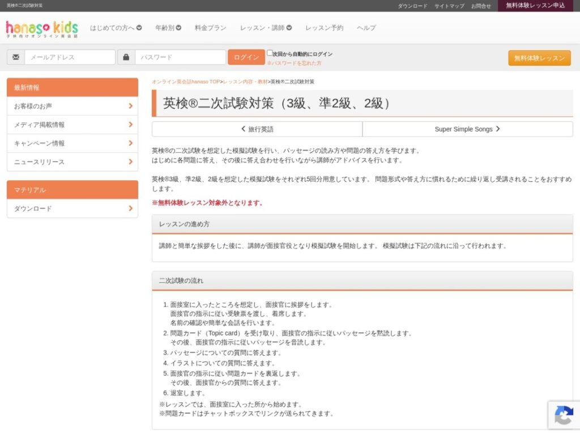Expand the 年齢別 dropdown menu
The image size is (580, 435).
(x=168, y=28)
